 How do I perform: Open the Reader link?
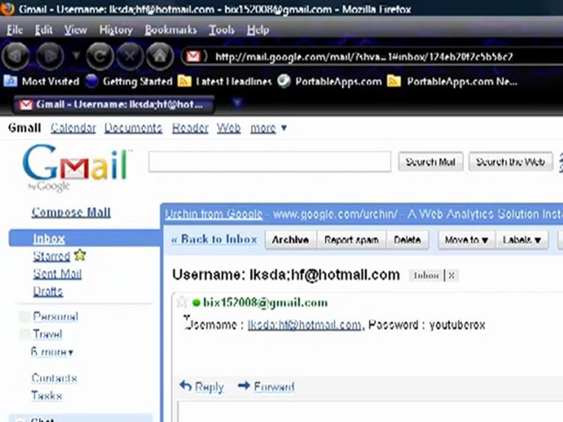tap(190, 128)
